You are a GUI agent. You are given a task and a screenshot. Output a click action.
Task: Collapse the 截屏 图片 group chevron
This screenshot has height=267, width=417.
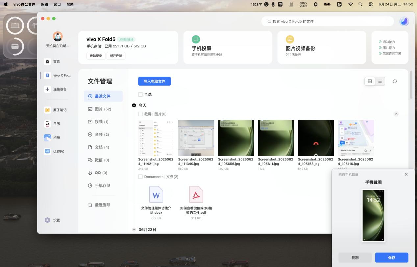(396, 114)
